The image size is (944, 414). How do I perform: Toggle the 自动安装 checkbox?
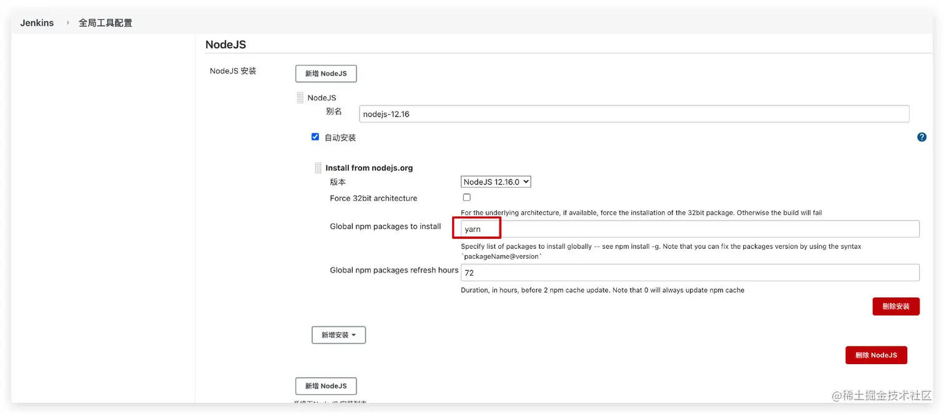click(x=315, y=137)
